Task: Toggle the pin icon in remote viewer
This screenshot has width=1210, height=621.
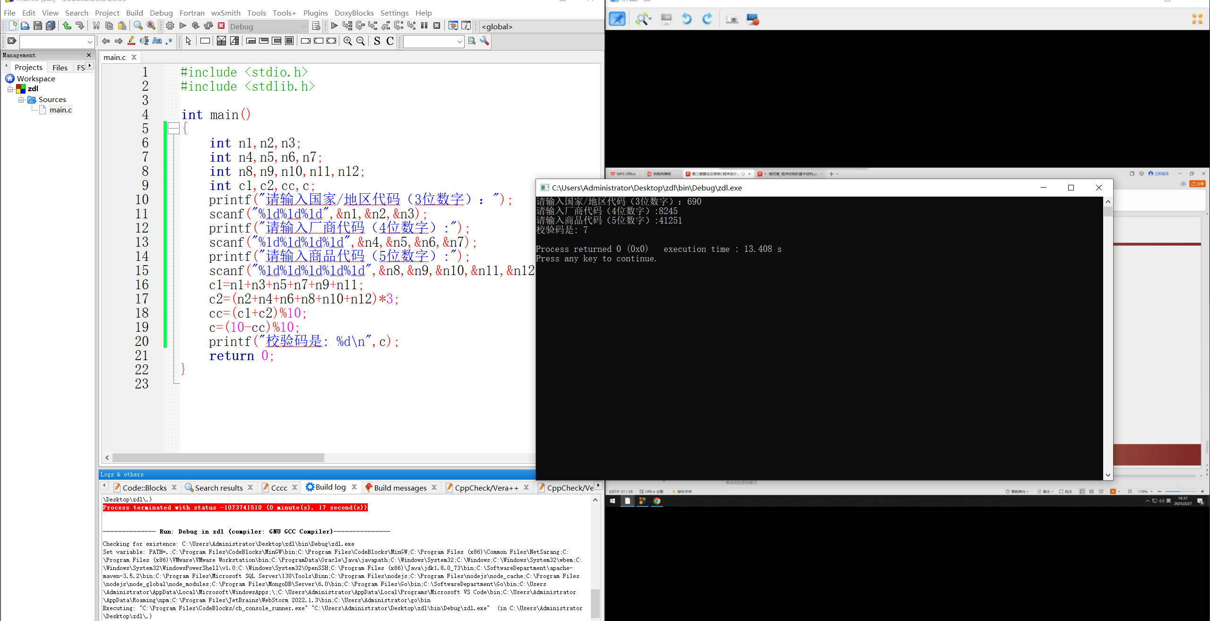Action: tap(617, 19)
